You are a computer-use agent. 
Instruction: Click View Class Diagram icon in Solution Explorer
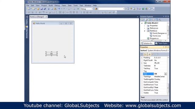160,20
